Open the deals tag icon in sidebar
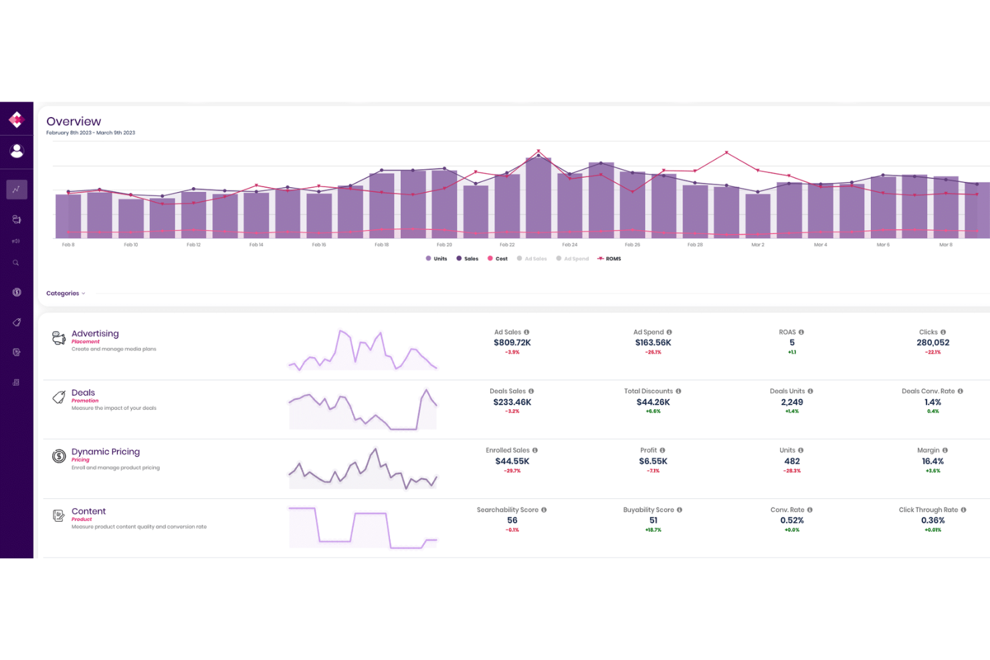This screenshot has height=660, width=990. 16,322
